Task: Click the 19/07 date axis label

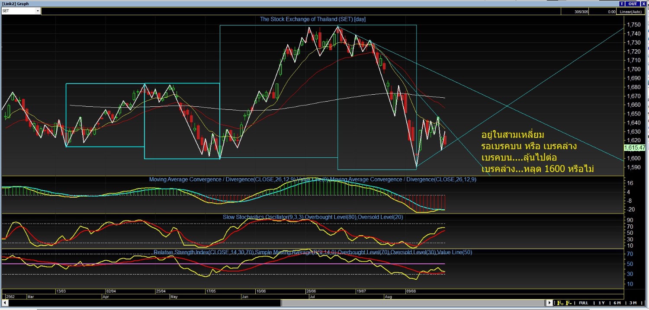Action: tap(361, 291)
